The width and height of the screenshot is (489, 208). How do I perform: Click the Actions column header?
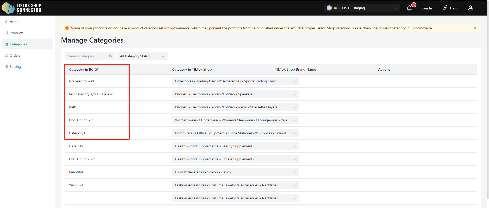point(384,69)
